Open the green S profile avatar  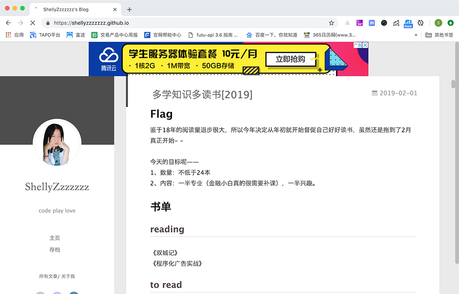pyautogui.click(x=438, y=23)
